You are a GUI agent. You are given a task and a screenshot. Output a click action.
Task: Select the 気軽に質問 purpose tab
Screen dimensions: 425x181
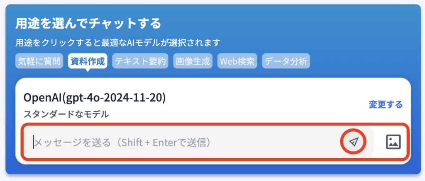40,62
